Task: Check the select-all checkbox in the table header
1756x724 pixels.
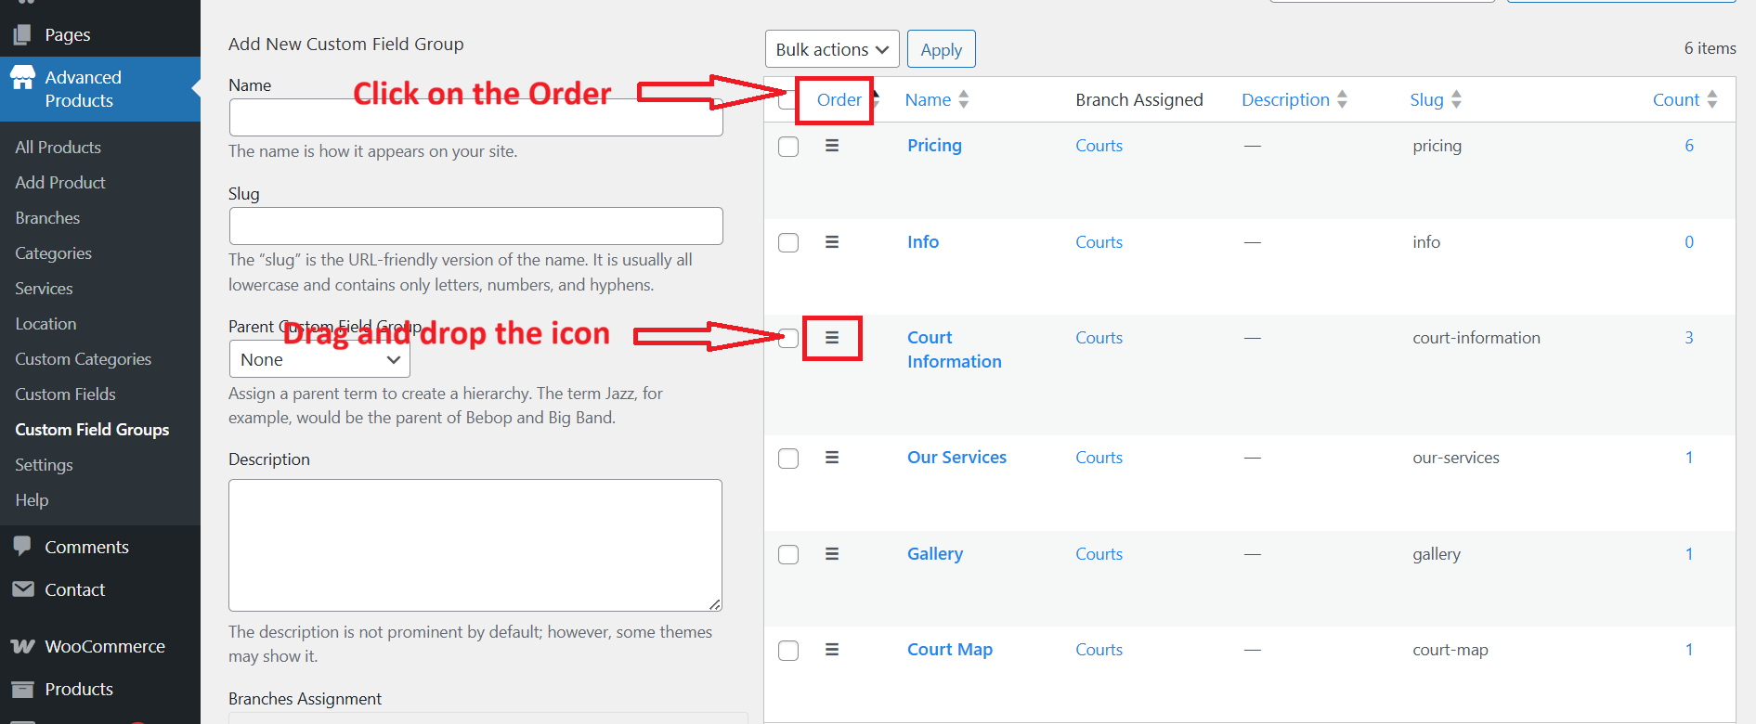Action: pos(787,99)
